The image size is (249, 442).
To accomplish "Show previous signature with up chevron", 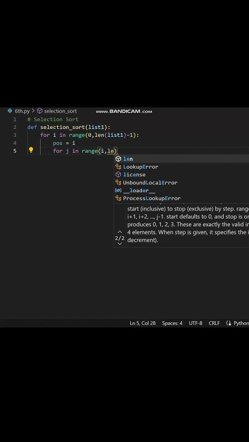I will coord(120,232).
